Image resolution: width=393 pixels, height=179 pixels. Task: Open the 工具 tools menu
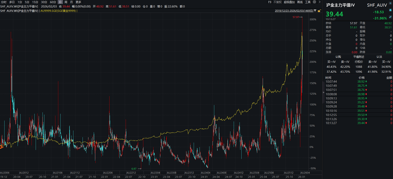click(307, 2)
